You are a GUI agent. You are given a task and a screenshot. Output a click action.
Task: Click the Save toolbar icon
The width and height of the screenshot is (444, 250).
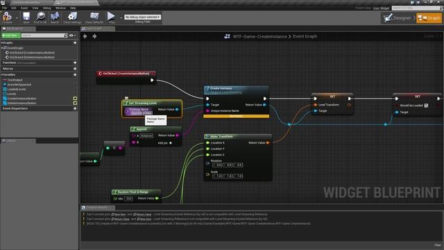[26, 17]
